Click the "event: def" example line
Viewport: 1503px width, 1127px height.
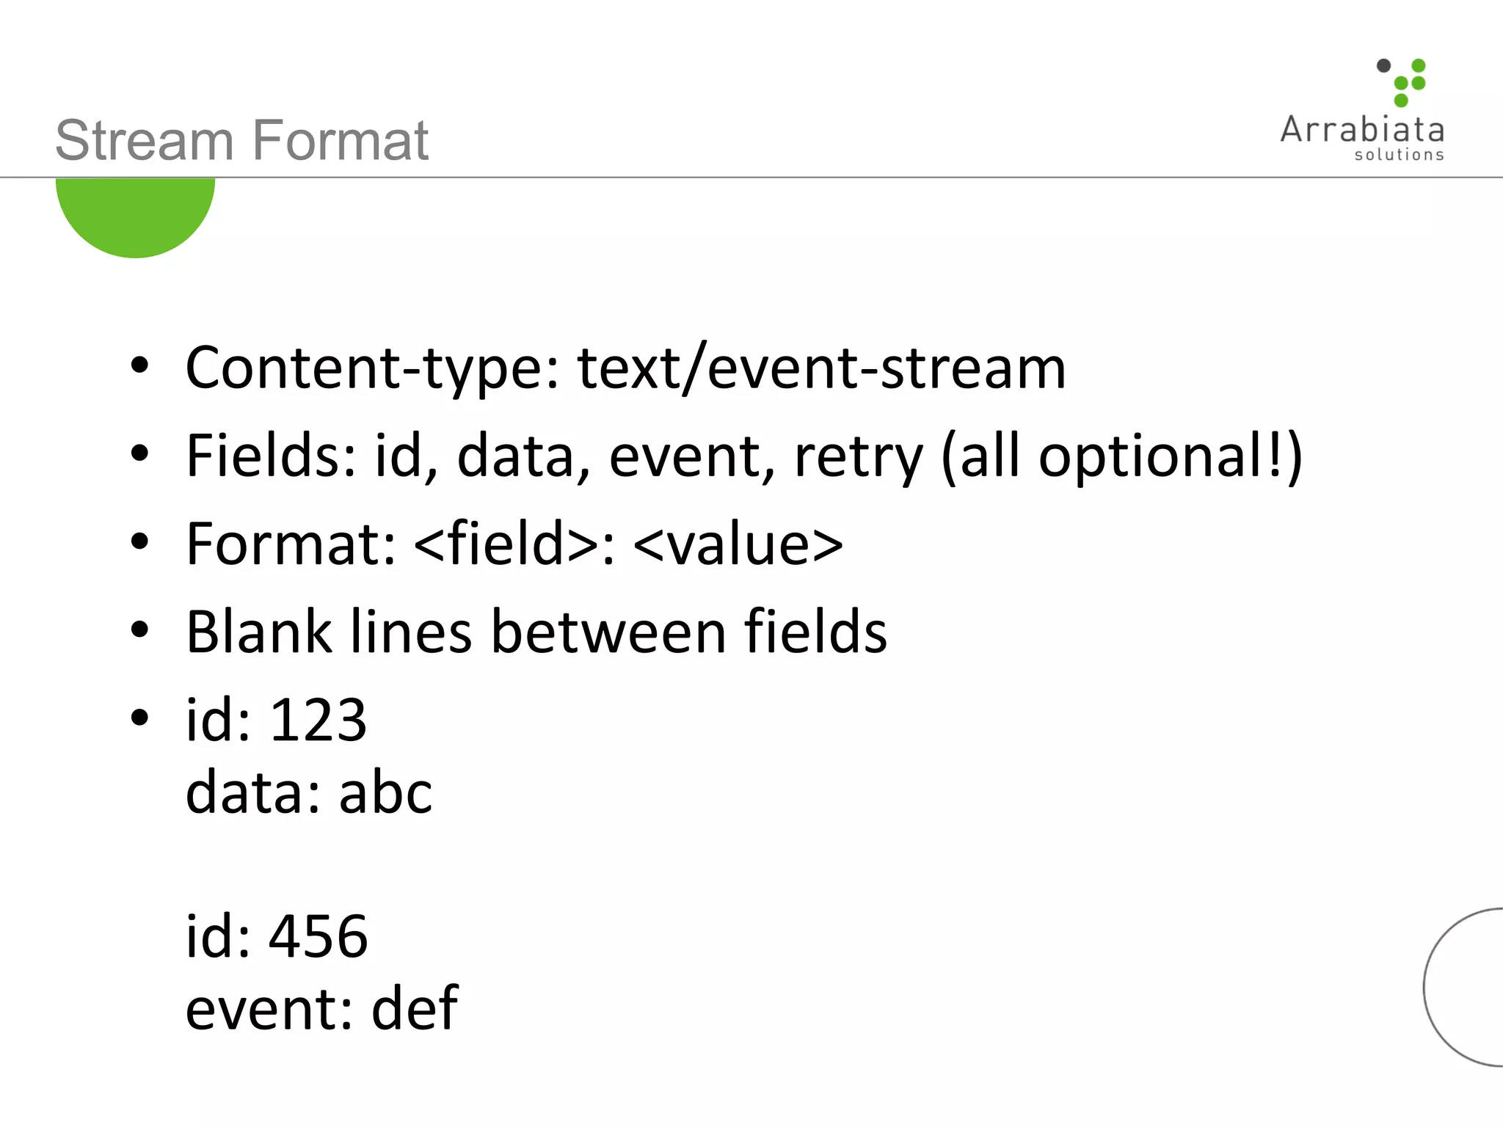(x=321, y=1008)
